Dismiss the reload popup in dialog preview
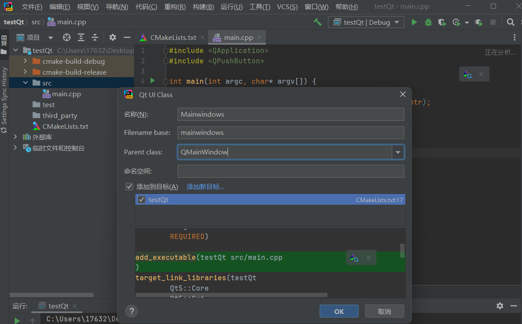The height and width of the screenshot is (324, 522). click(x=369, y=258)
